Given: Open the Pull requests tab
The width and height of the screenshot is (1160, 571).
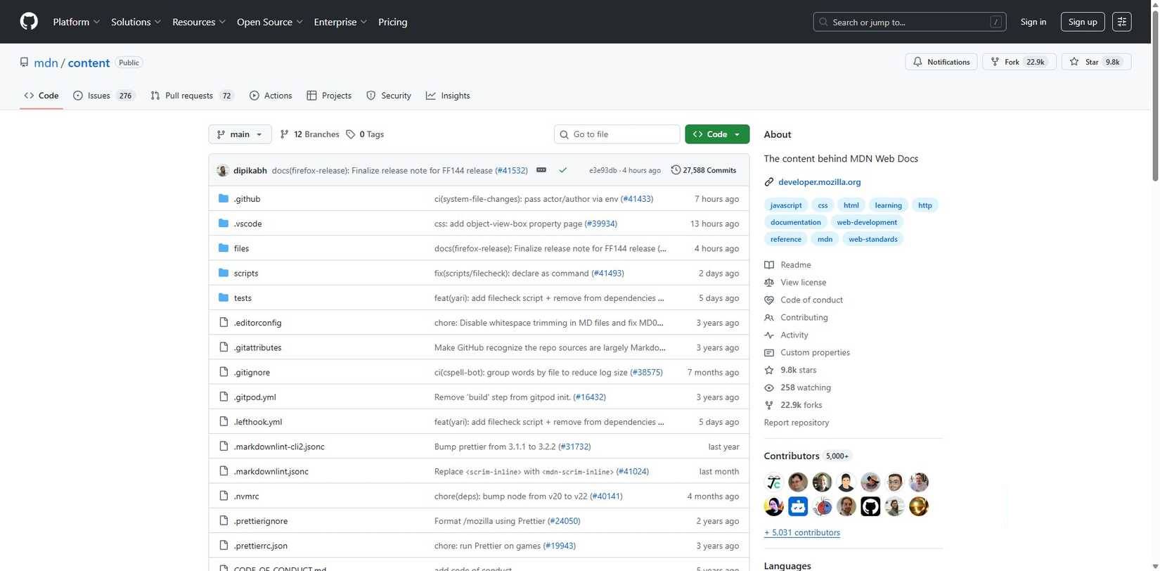Looking at the screenshot, I should pyautogui.click(x=191, y=96).
